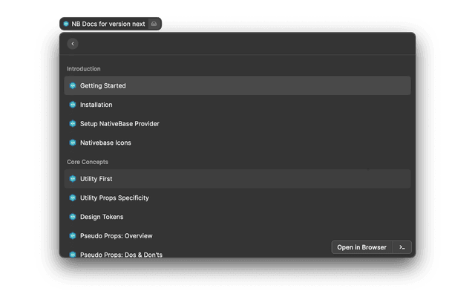Click the NativeBase icon beside Getting Started
Image resolution: width=475 pixels, height=297 pixels.
pos(73,85)
